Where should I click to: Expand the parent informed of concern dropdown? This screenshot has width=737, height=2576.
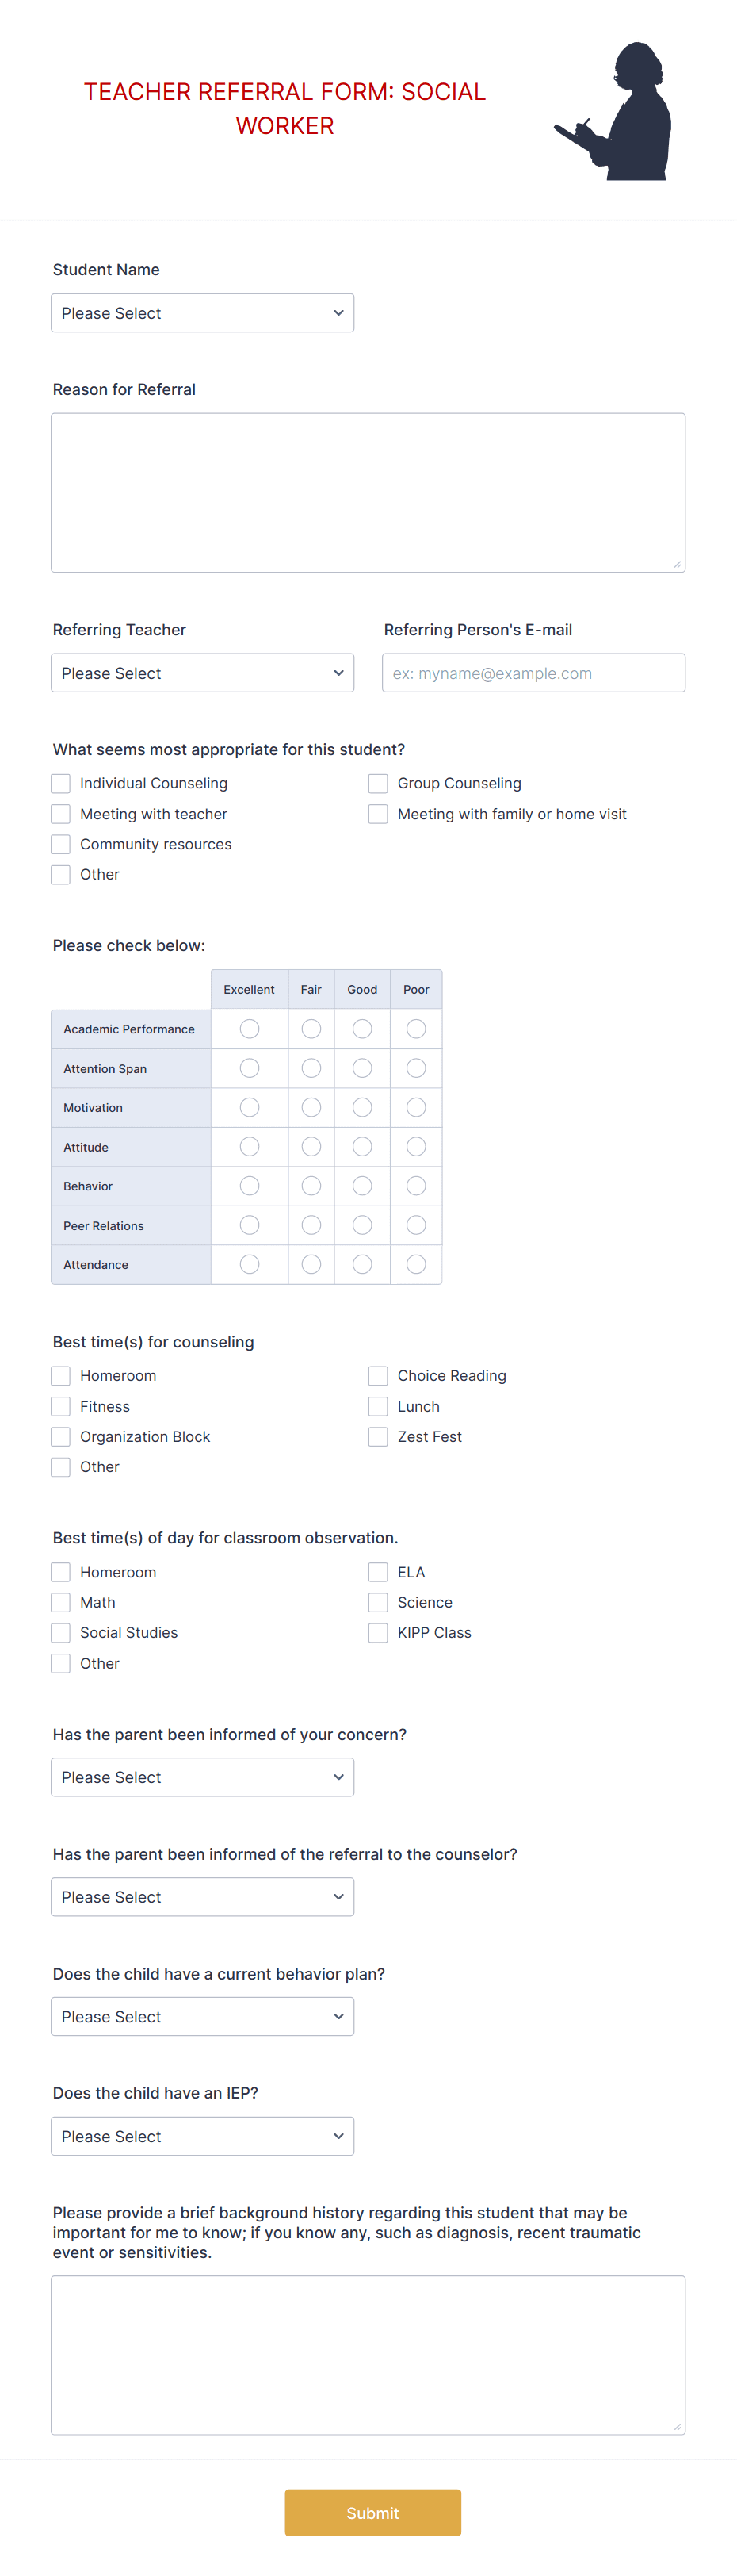[x=202, y=1777]
